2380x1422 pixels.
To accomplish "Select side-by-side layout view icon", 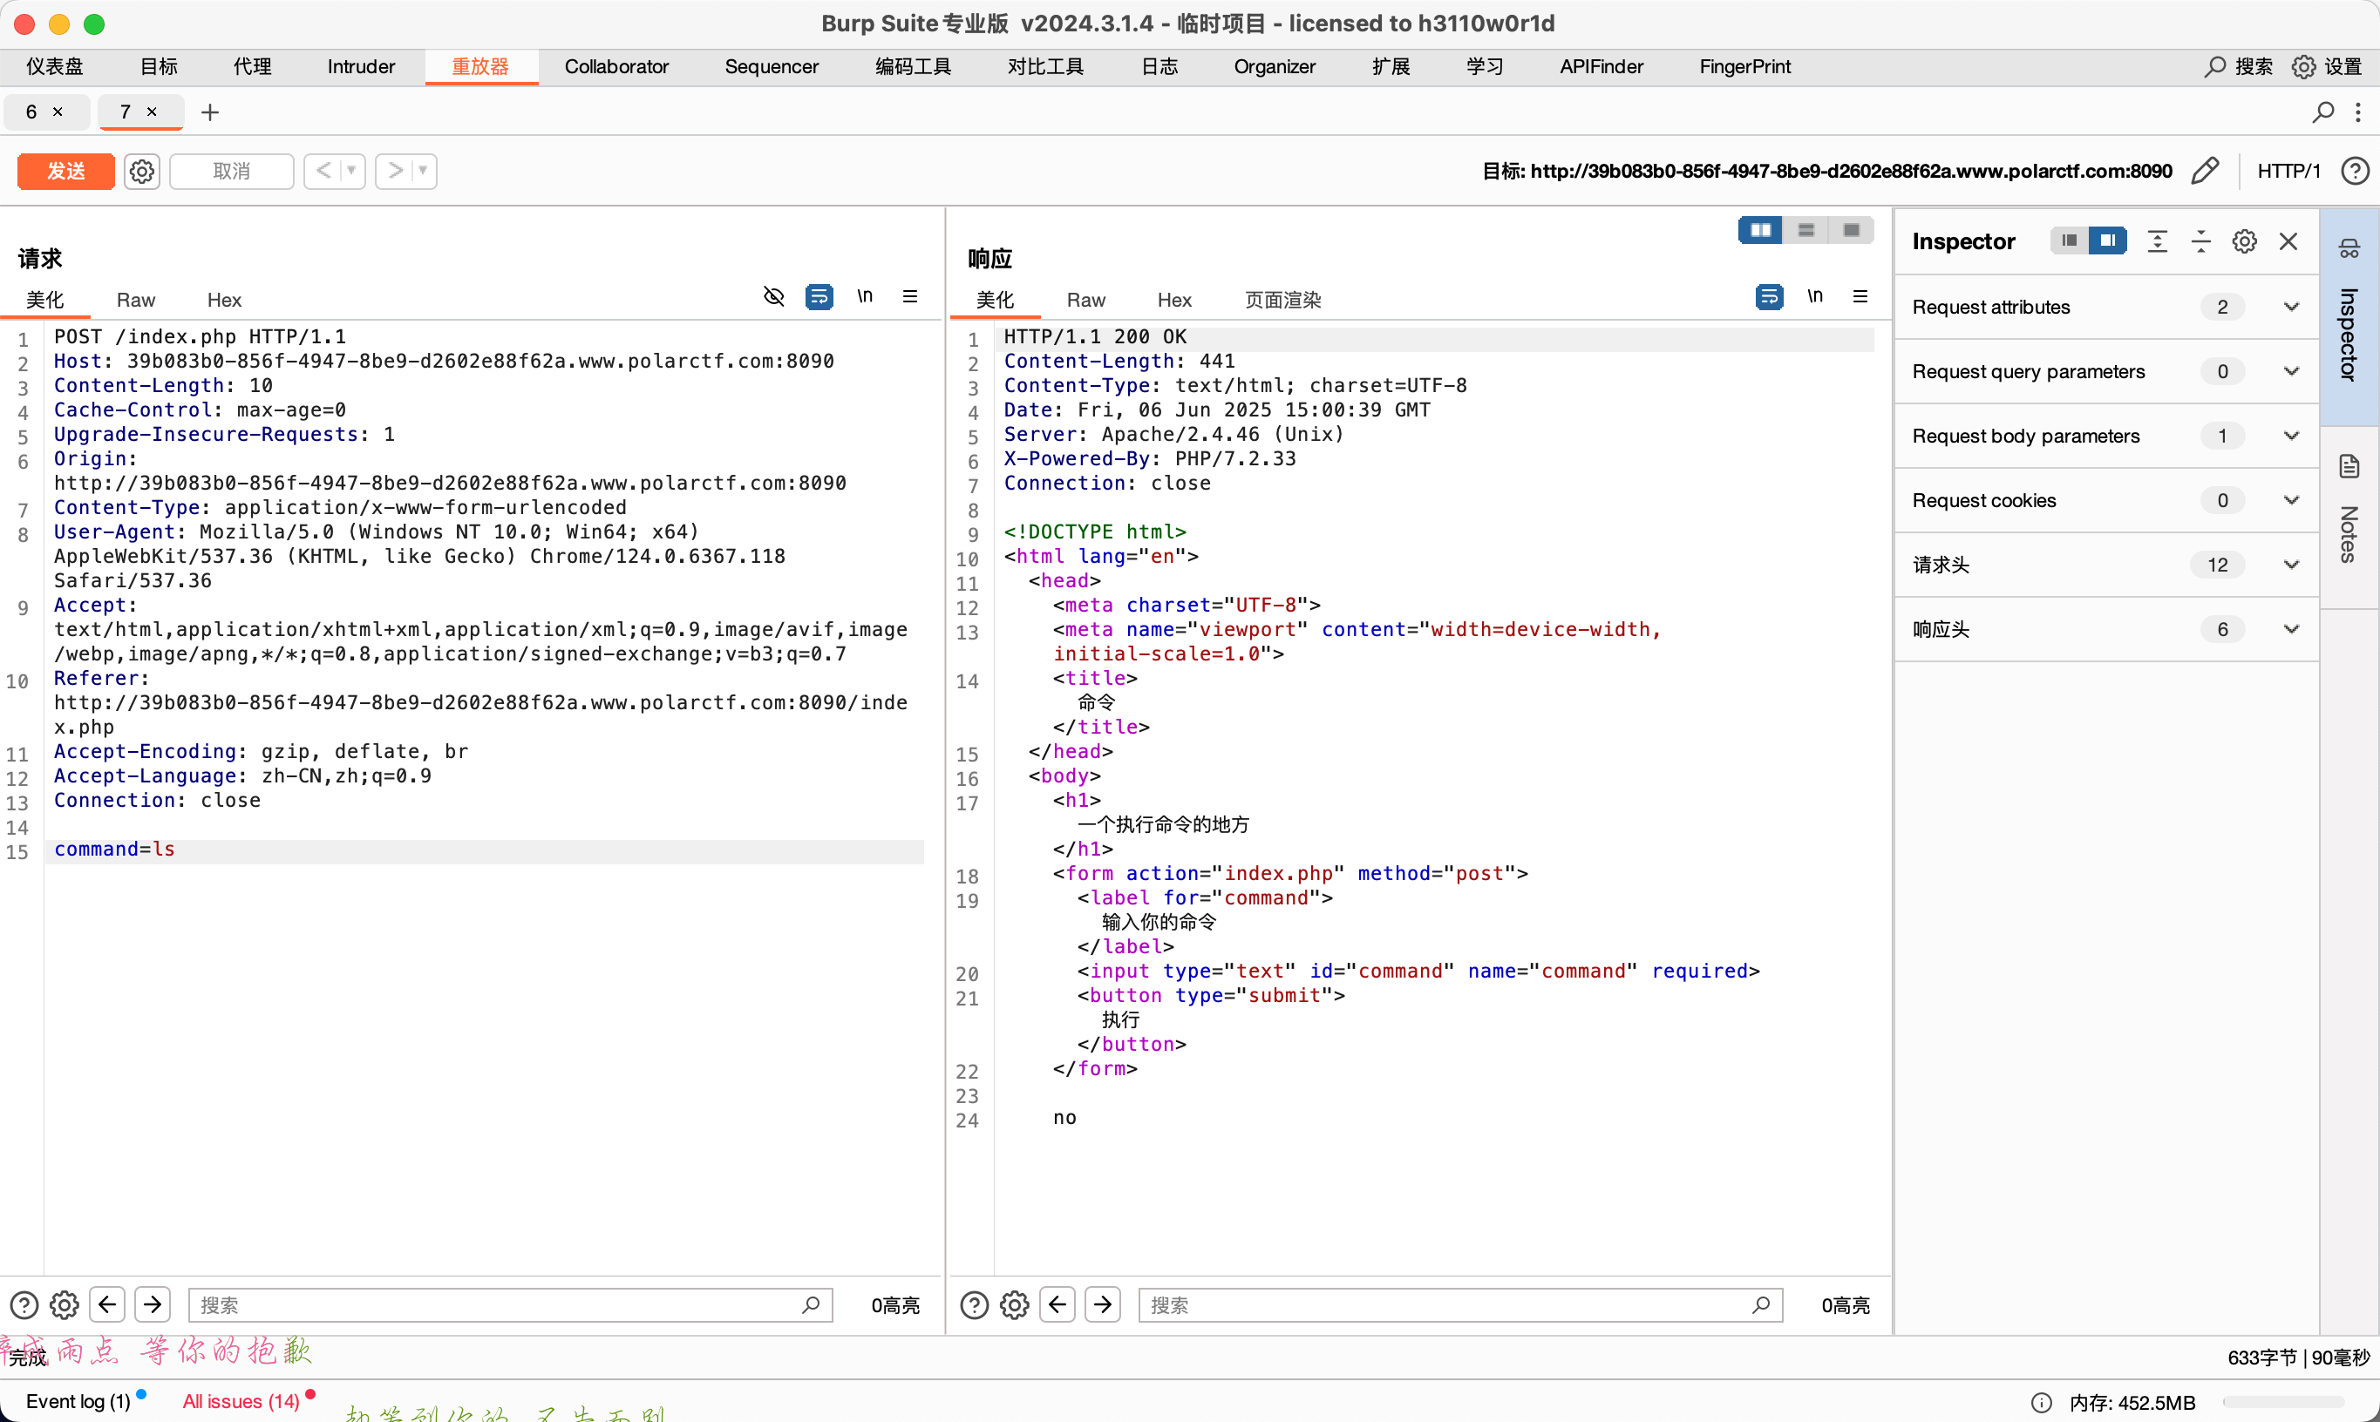I will (x=1760, y=230).
